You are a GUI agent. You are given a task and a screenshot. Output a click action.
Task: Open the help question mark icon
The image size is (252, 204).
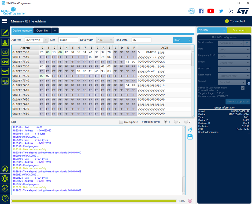tap(5, 198)
